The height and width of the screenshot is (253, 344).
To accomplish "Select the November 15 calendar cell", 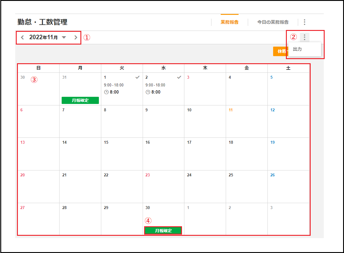I will (122, 154).
